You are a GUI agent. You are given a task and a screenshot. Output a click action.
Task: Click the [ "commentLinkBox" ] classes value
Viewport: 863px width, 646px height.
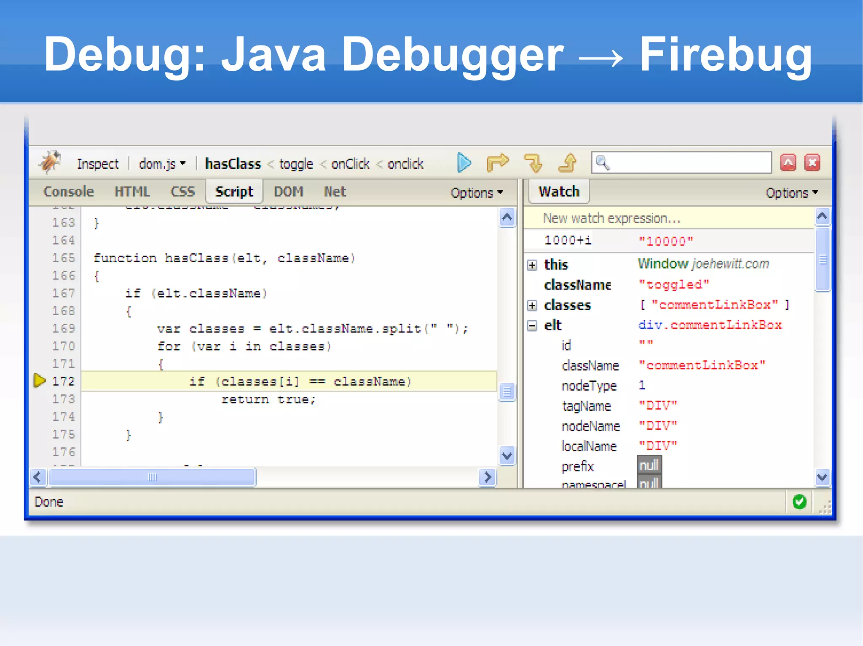coord(715,305)
